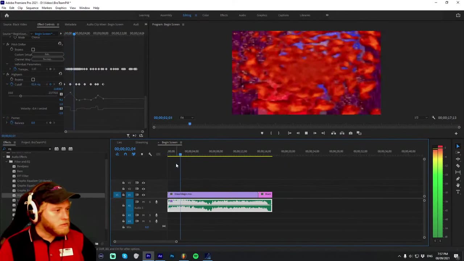Click the Button Editor plus icon
Viewport: 464px width, 261px height.
point(456,133)
